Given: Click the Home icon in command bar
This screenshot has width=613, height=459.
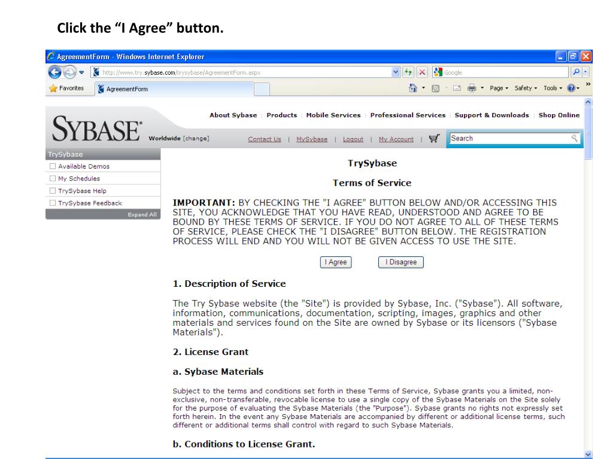Looking at the screenshot, I should [x=413, y=88].
